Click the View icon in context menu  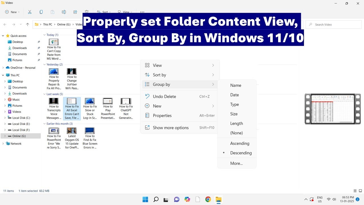click(x=147, y=65)
